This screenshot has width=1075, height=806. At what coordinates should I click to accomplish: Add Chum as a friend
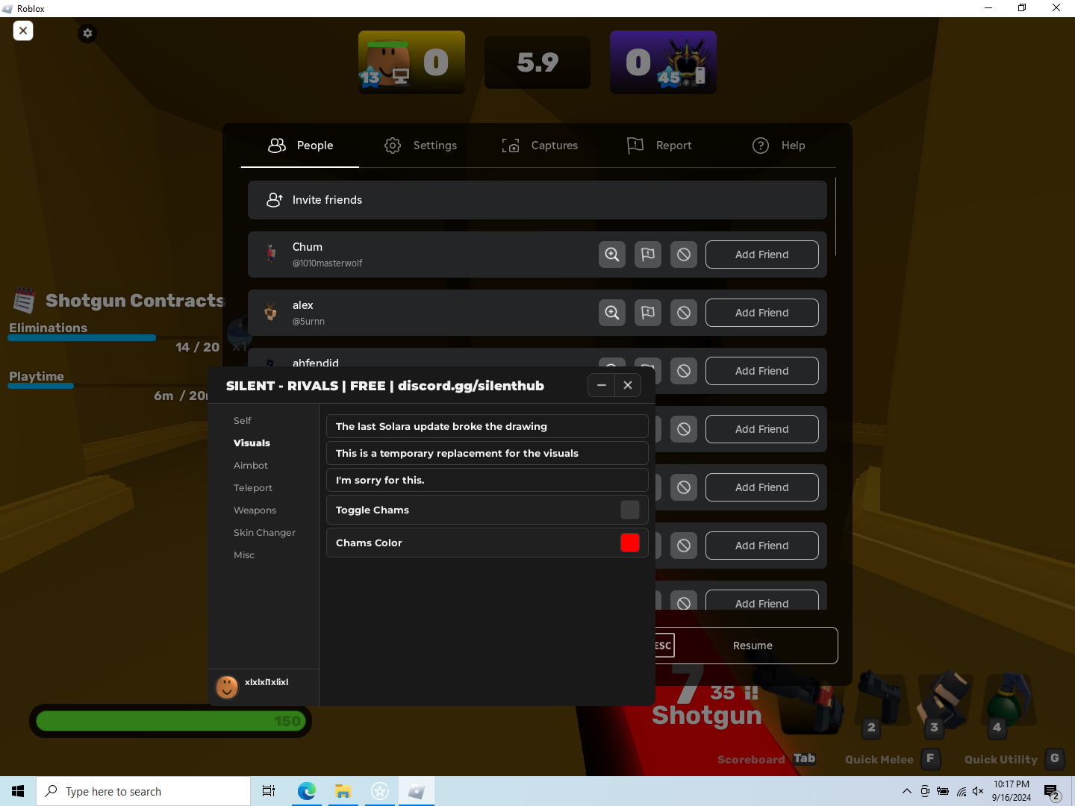click(x=762, y=254)
